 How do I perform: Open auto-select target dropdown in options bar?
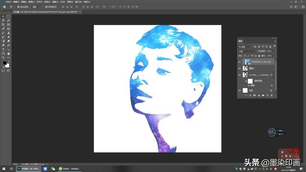point(36,7)
